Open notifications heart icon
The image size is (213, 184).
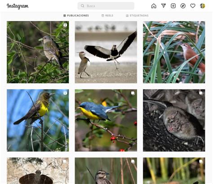[x=193, y=6]
